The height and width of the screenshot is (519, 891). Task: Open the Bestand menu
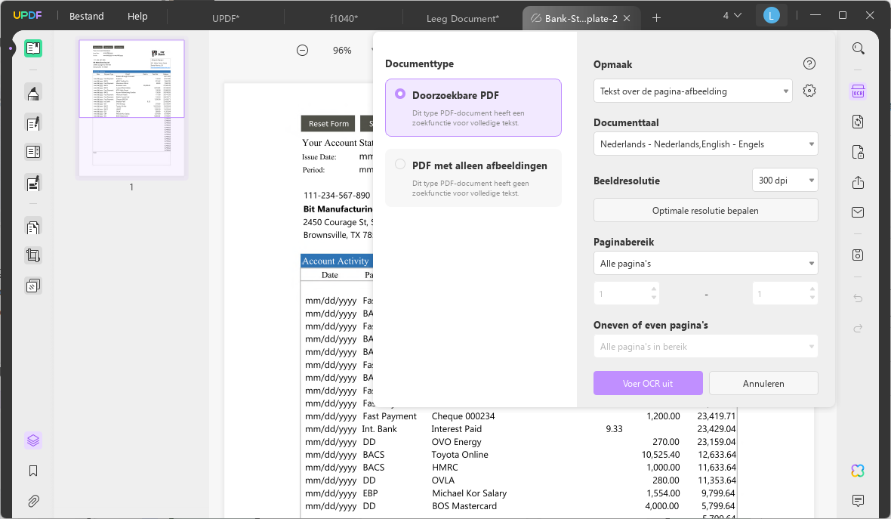tap(86, 17)
